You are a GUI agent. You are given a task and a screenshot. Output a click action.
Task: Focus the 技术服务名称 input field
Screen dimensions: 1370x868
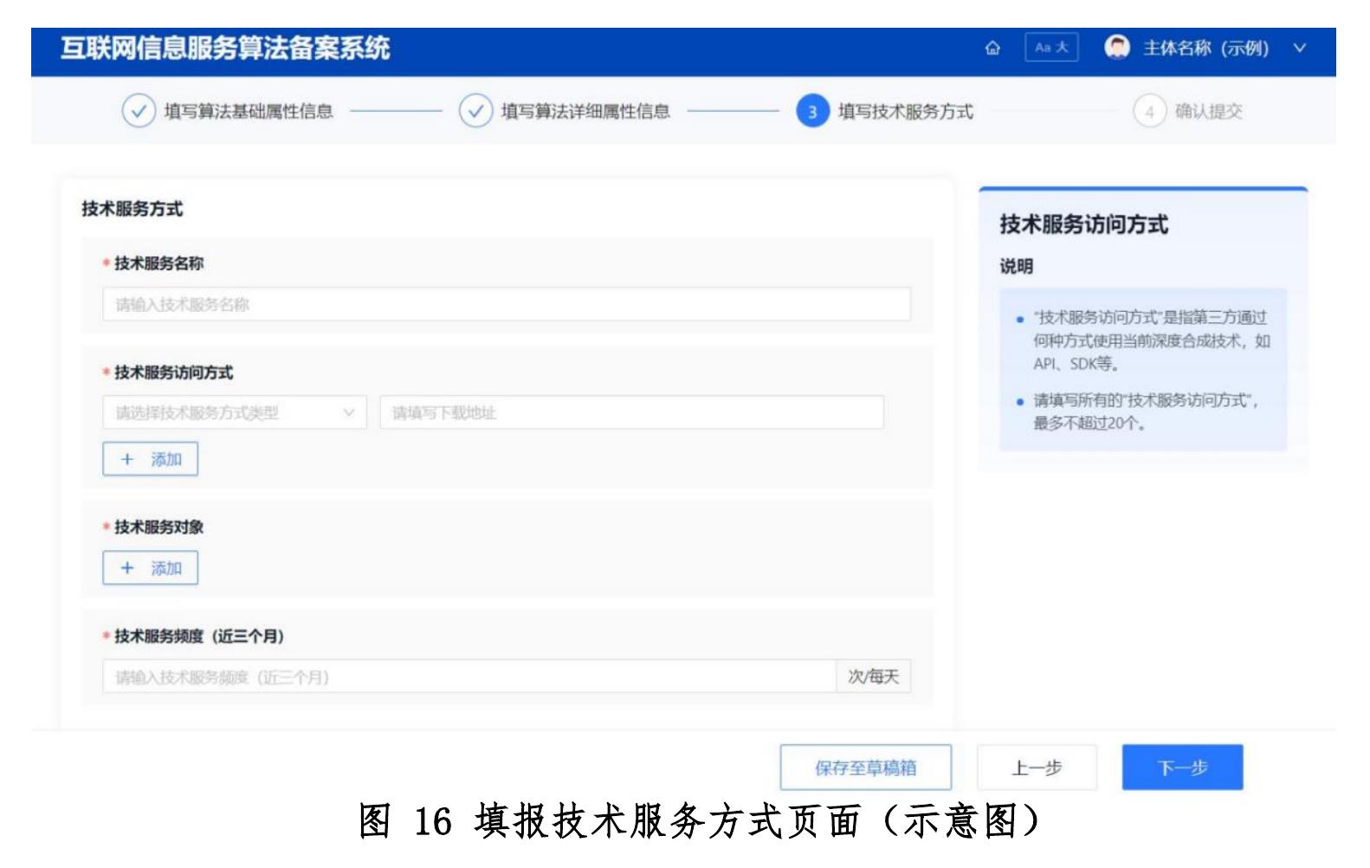pyautogui.click(x=507, y=304)
